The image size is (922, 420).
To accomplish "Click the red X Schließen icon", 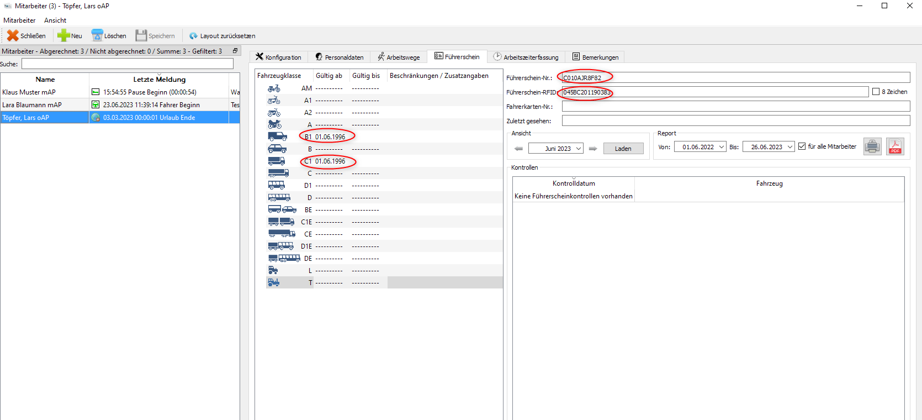I will (x=13, y=36).
